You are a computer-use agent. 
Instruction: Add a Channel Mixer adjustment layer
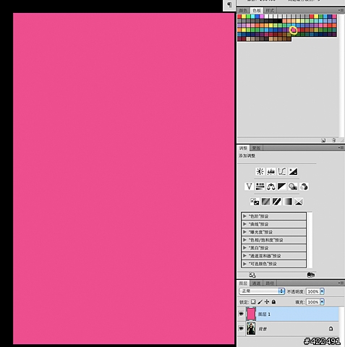304,187
